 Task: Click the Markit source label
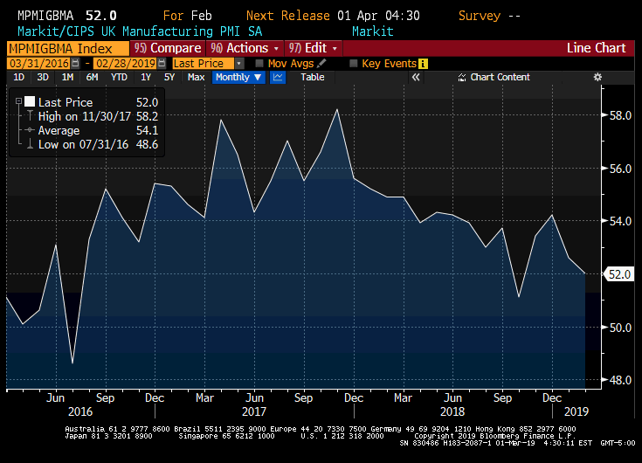[x=373, y=31]
